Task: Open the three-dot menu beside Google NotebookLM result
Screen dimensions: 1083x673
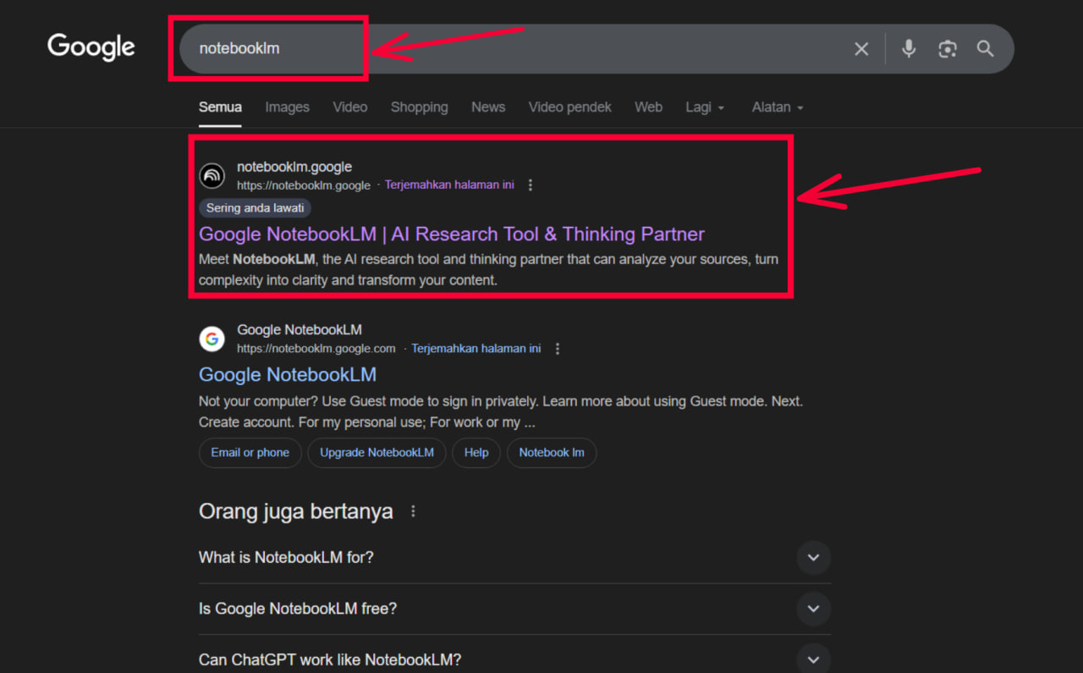Action: (558, 348)
